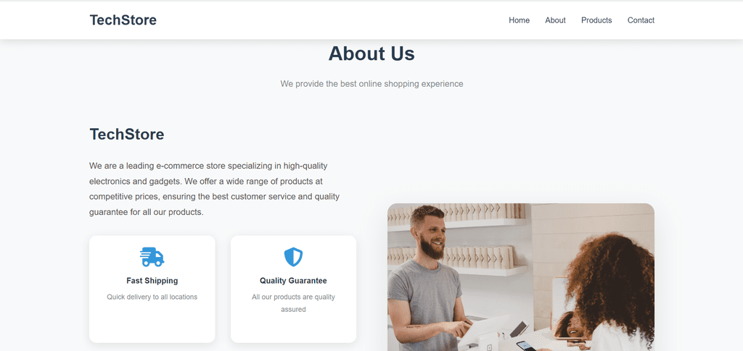Image resolution: width=743 pixels, height=351 pixels.
Task: Click the About Us heading
Action: pyautogui.click(x=371, y=54)
